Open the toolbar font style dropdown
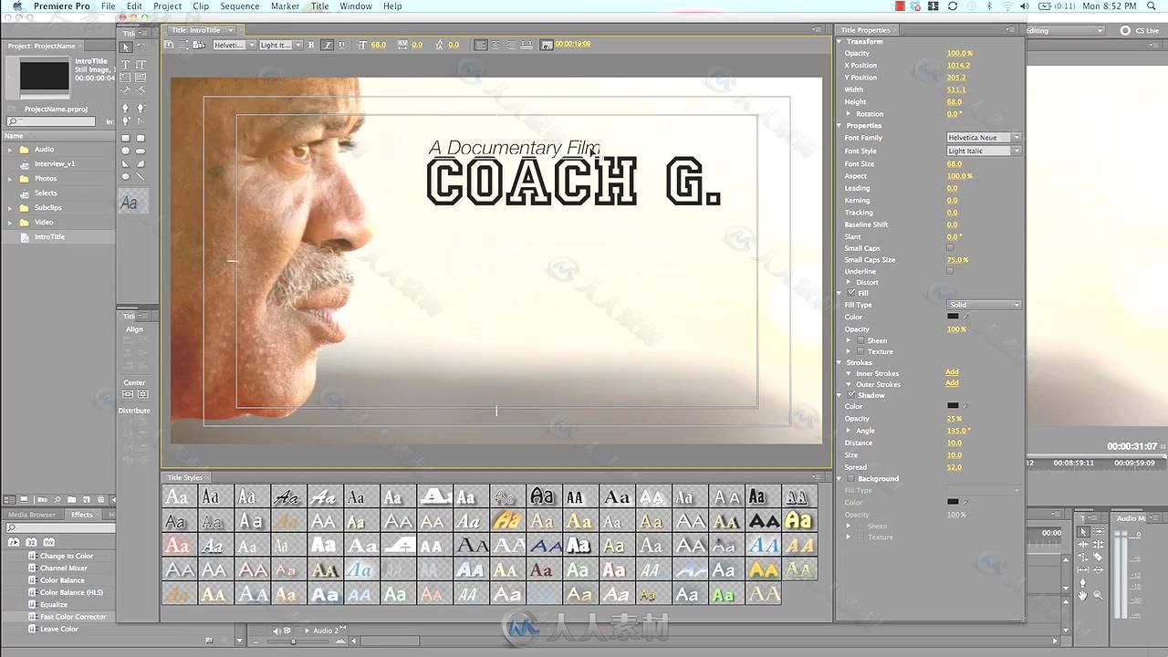The height and width of the screenshot is (657, 1168). click(280, 45)
